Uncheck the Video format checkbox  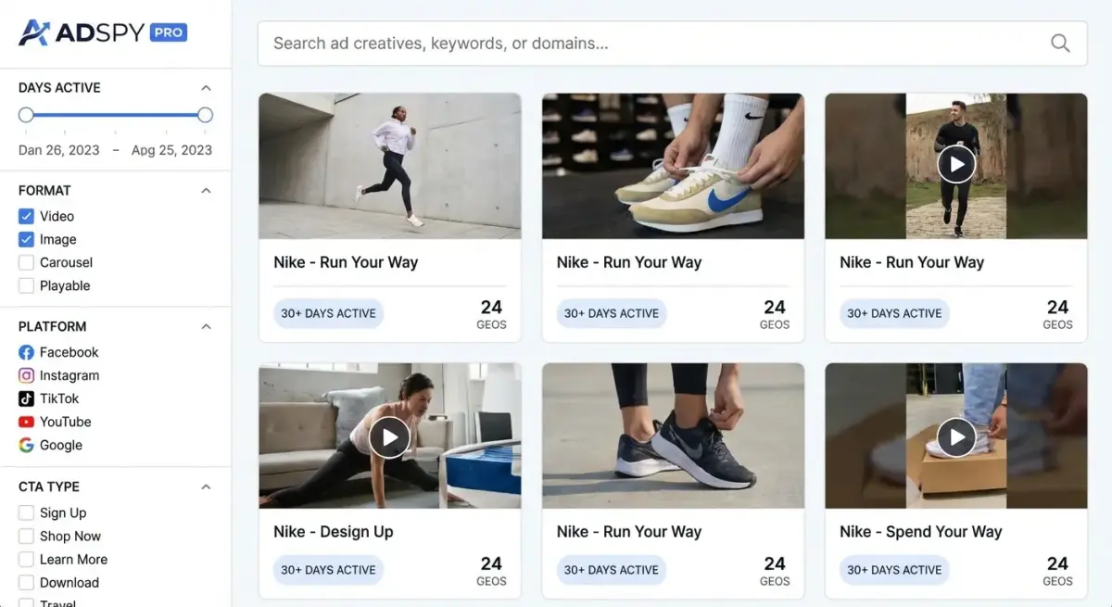click(26, 216)
